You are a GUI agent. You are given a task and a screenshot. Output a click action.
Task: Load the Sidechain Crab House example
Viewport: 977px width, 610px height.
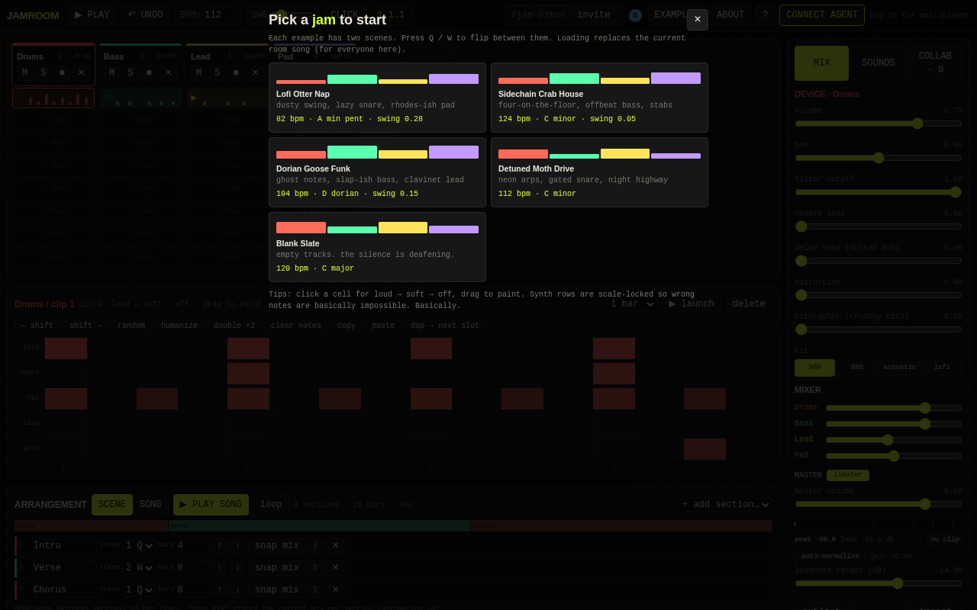pyautogui.click(x=599, y=98)
